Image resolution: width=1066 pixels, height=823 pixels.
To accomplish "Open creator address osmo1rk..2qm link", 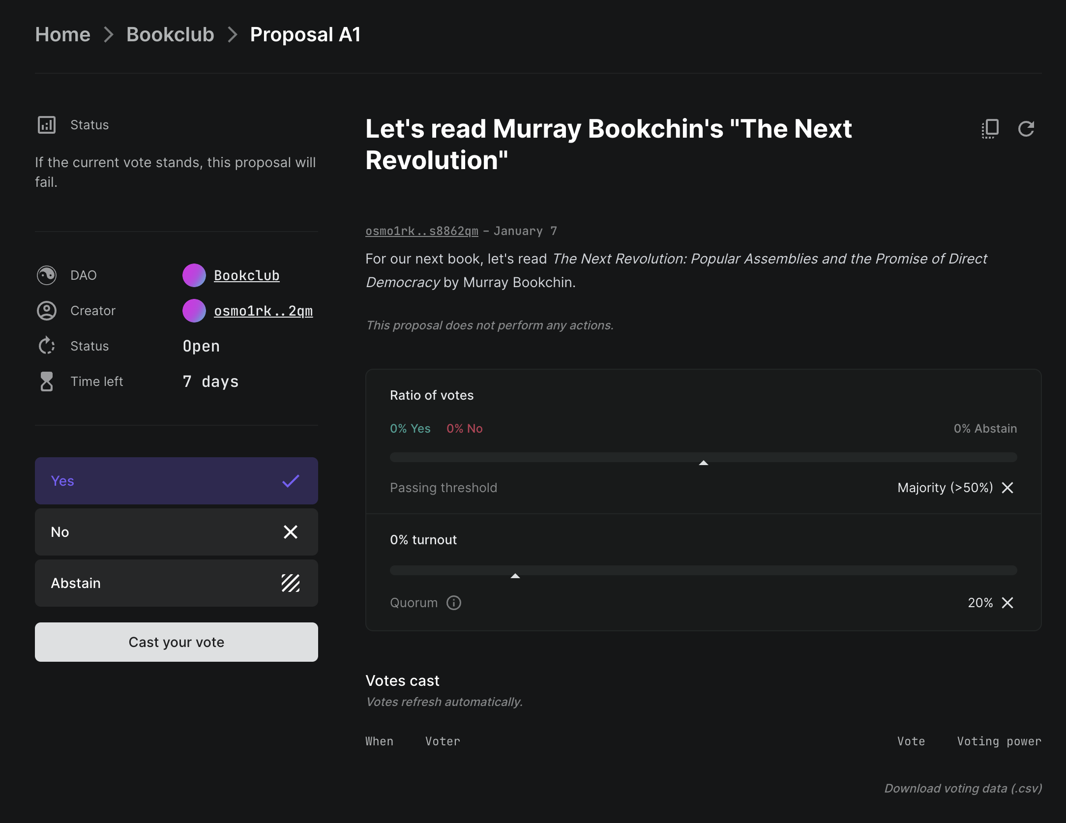I will (x=263, y=311).
